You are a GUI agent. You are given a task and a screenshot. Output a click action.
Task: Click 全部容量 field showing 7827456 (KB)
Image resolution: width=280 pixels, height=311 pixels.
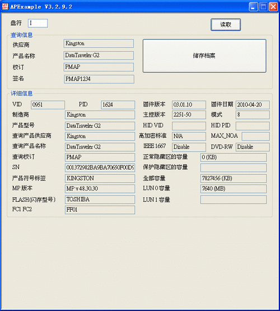point(234,178)
